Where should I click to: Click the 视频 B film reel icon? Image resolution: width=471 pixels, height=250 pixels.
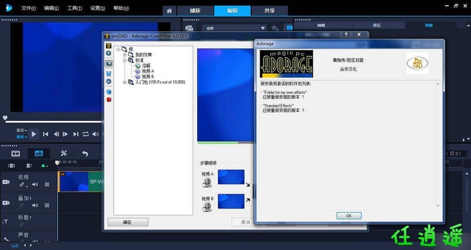tap(207, 207)
